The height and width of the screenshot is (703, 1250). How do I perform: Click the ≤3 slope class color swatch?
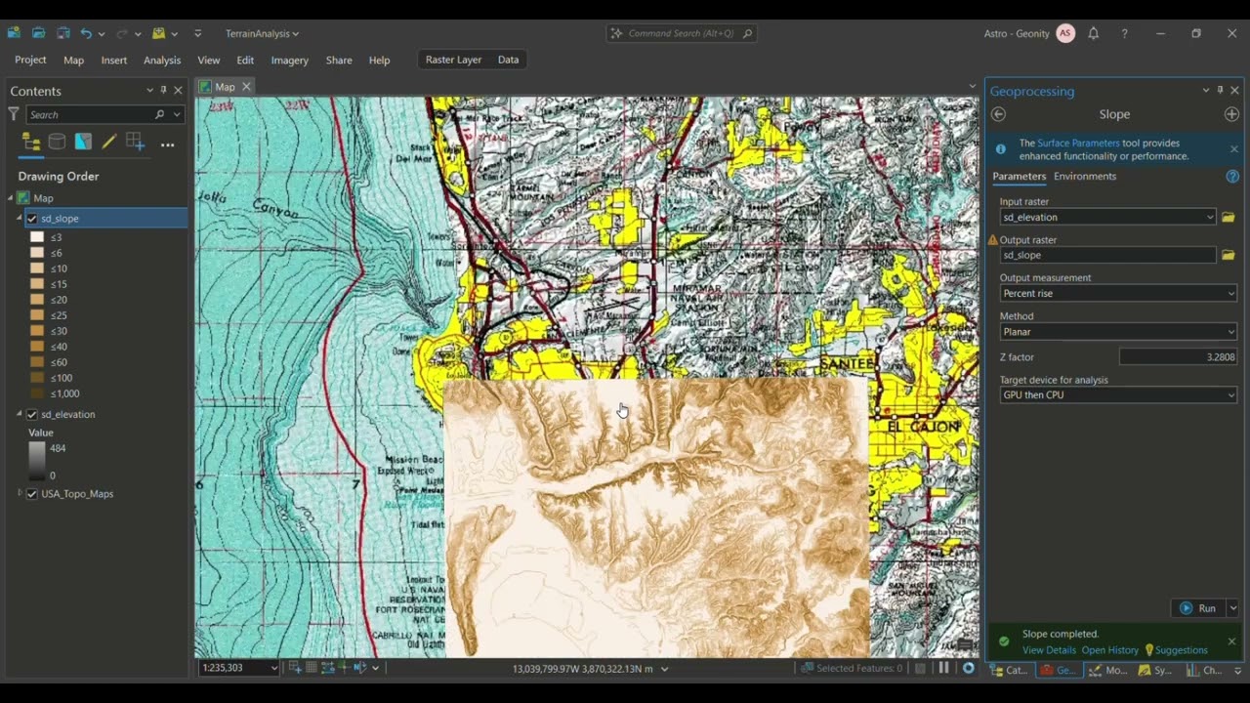pyautogui.click(x=37, y=237)
